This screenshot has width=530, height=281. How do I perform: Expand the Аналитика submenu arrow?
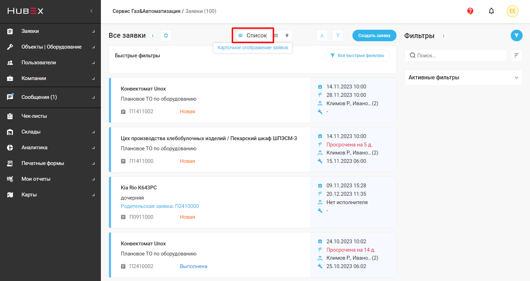(x=94, y=147)
